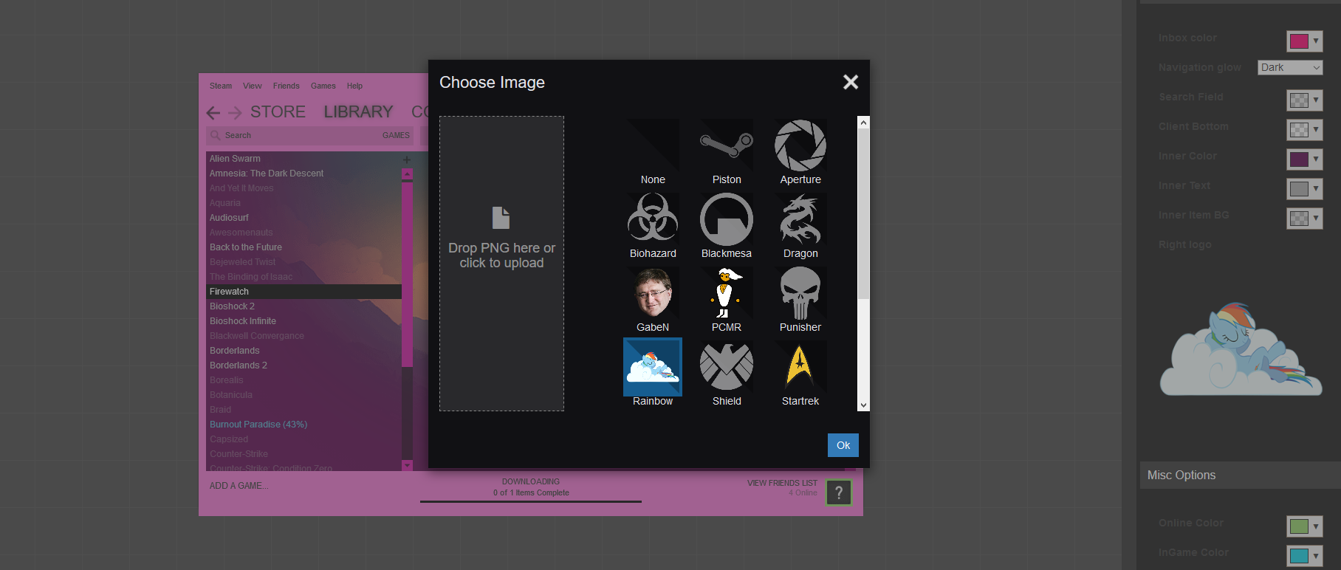This screenshot has height=570, width=1341.
Task: Click plus icon above game list
Action: click(x=407, y=159)
